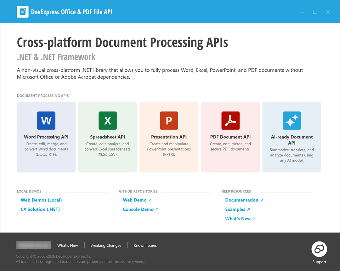Viewport: 340px width, 271px height.
Task: Click the external arrow beside Web Demo
Action: point(150,200)
